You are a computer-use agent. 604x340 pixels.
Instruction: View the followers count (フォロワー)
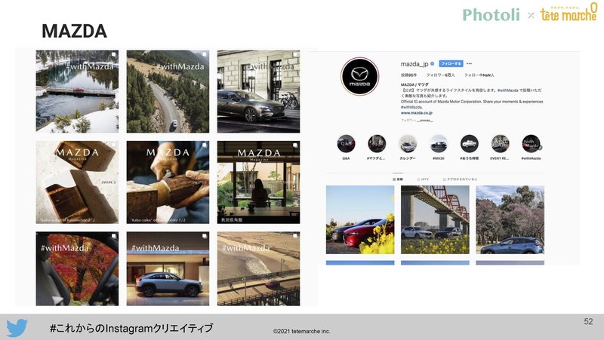[440, 75]
